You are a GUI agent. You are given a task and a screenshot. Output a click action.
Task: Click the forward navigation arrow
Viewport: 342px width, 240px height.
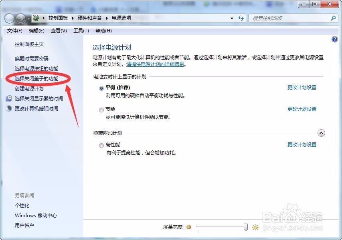[x=20, y=18]
